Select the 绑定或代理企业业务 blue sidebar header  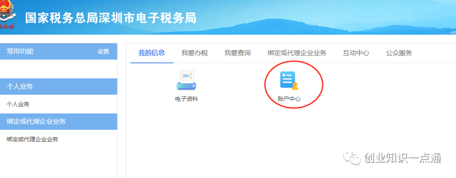click(x=58, y=122)
